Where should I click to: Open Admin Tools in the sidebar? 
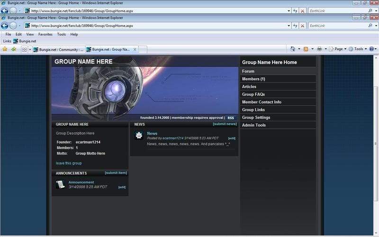pyautogui.click(x=254, y=125)
